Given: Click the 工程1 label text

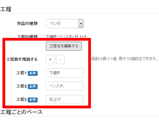Looking at the screenshot, I should coord(21,73).
